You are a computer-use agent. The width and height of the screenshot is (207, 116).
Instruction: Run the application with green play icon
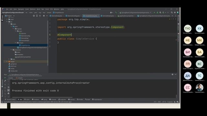pyautogui.click(x=154, y=13)
